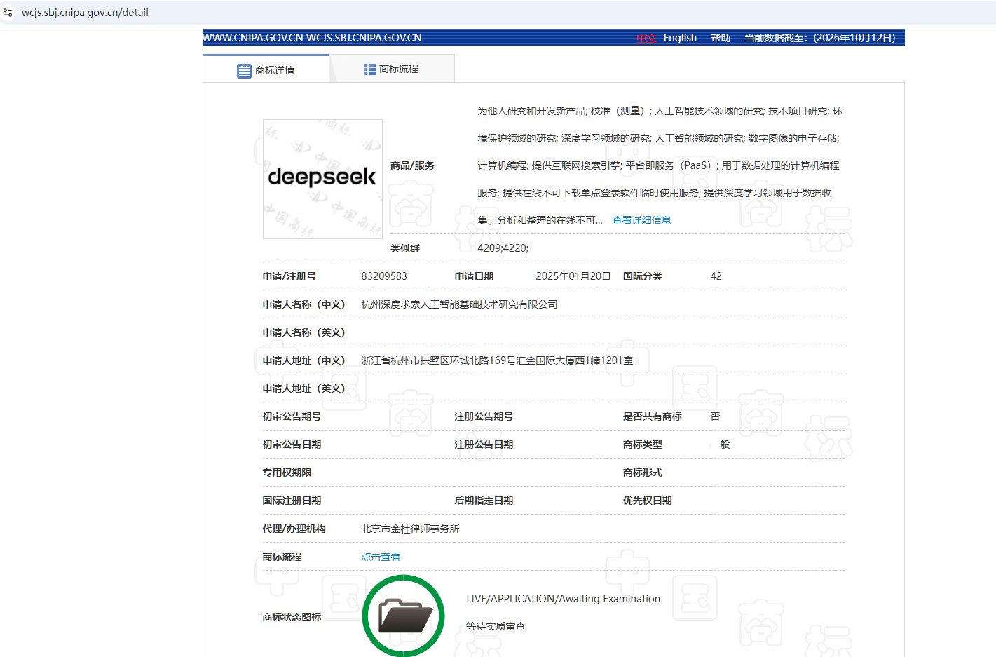Viewport: 996px width, 657px height.
Task: Click the green folder trademark status icon
Action: click(x=404, y=616)
